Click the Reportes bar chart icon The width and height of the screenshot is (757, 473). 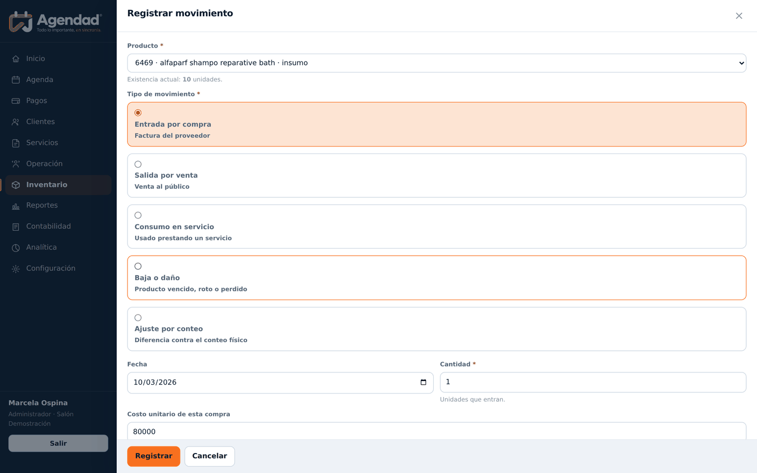point(16,206)
